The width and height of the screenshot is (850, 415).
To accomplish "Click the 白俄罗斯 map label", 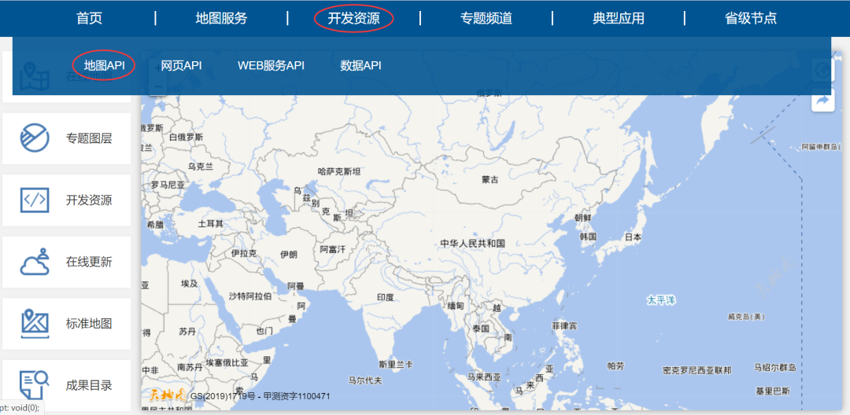I will 186,137.
